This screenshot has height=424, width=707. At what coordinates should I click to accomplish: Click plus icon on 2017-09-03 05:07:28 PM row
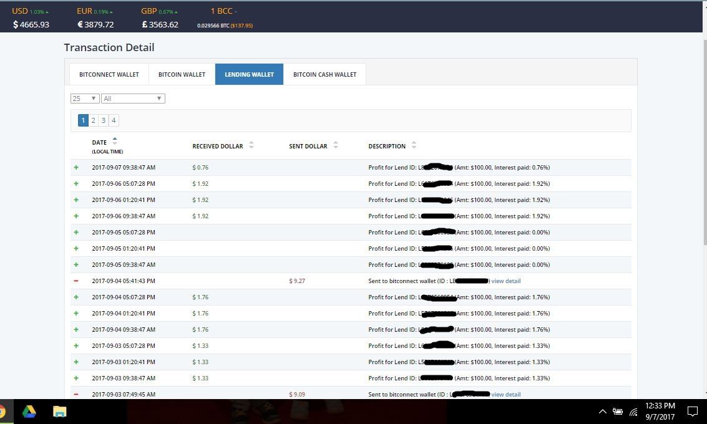[x=76, y=345]
